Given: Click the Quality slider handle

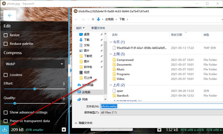Looking at the screenshot, I should point(14,103).
